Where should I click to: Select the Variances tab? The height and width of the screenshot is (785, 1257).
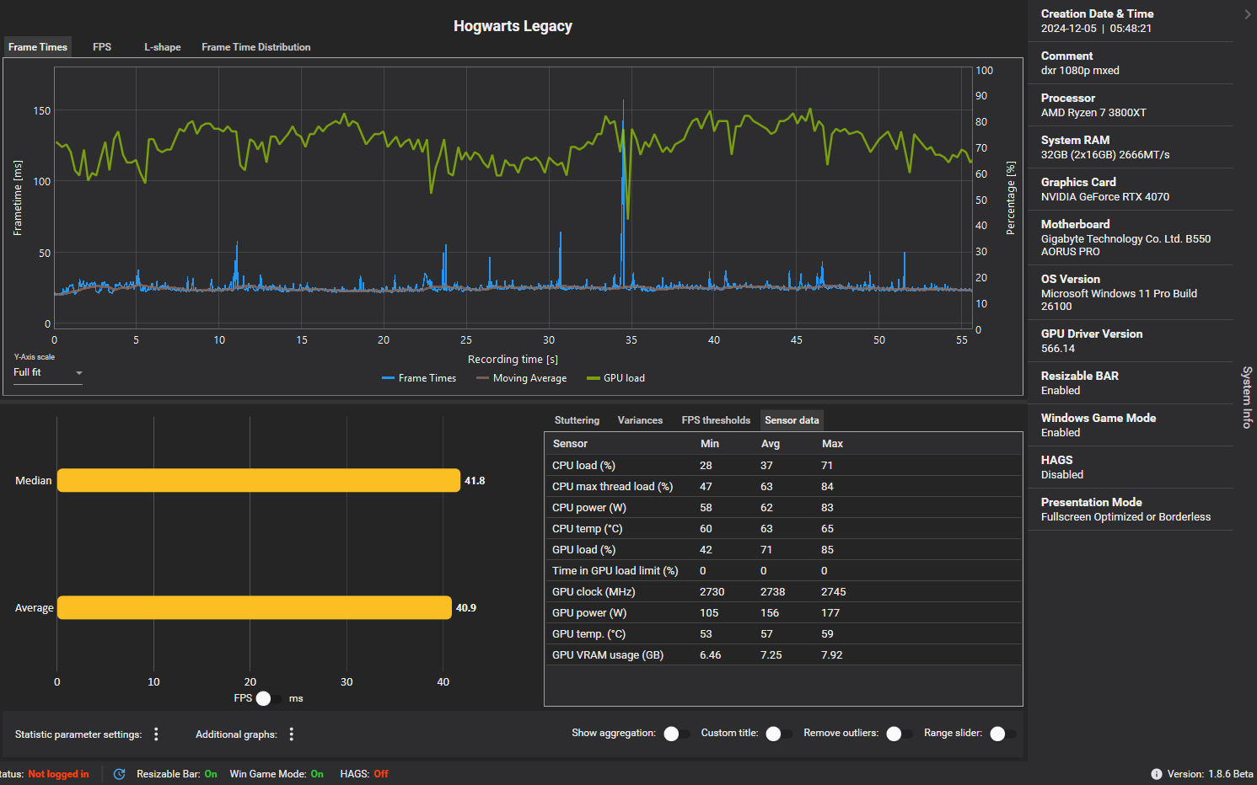point(640,420)
